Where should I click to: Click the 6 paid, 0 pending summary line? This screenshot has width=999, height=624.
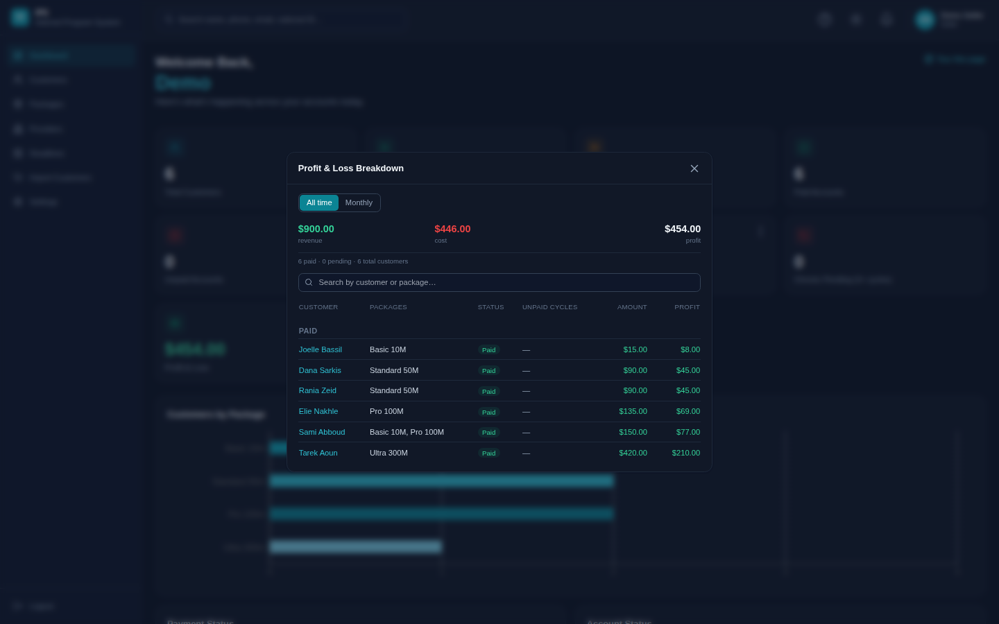pos(353,261)
